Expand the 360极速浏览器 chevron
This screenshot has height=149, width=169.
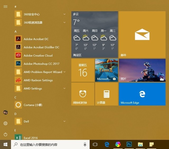click(x=64, y=22)
